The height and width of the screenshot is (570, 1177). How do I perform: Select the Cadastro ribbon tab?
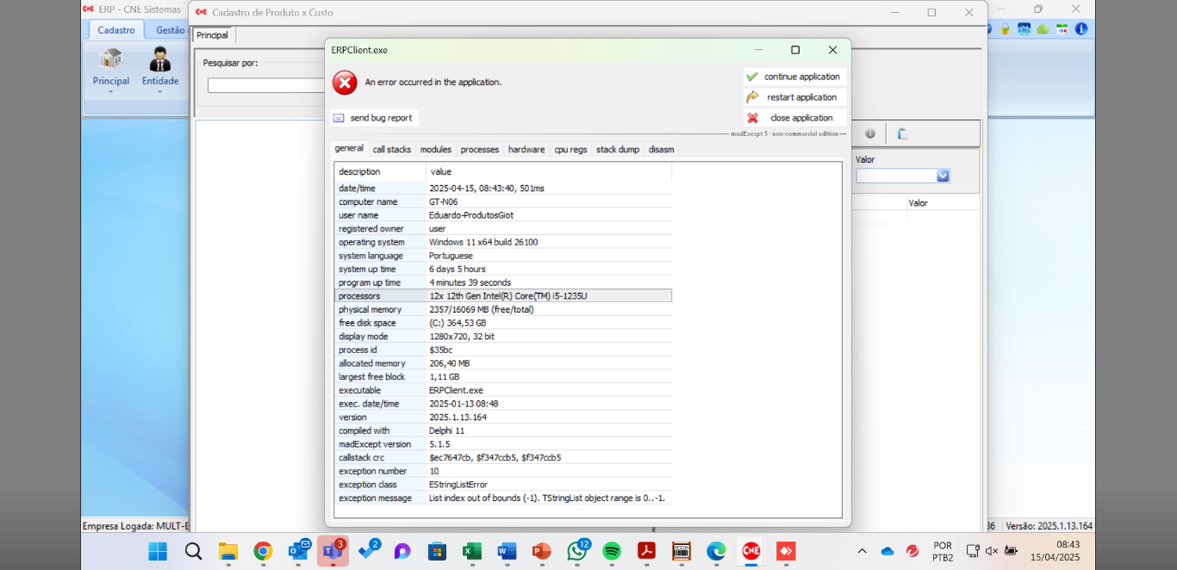(x=115, y=30)
